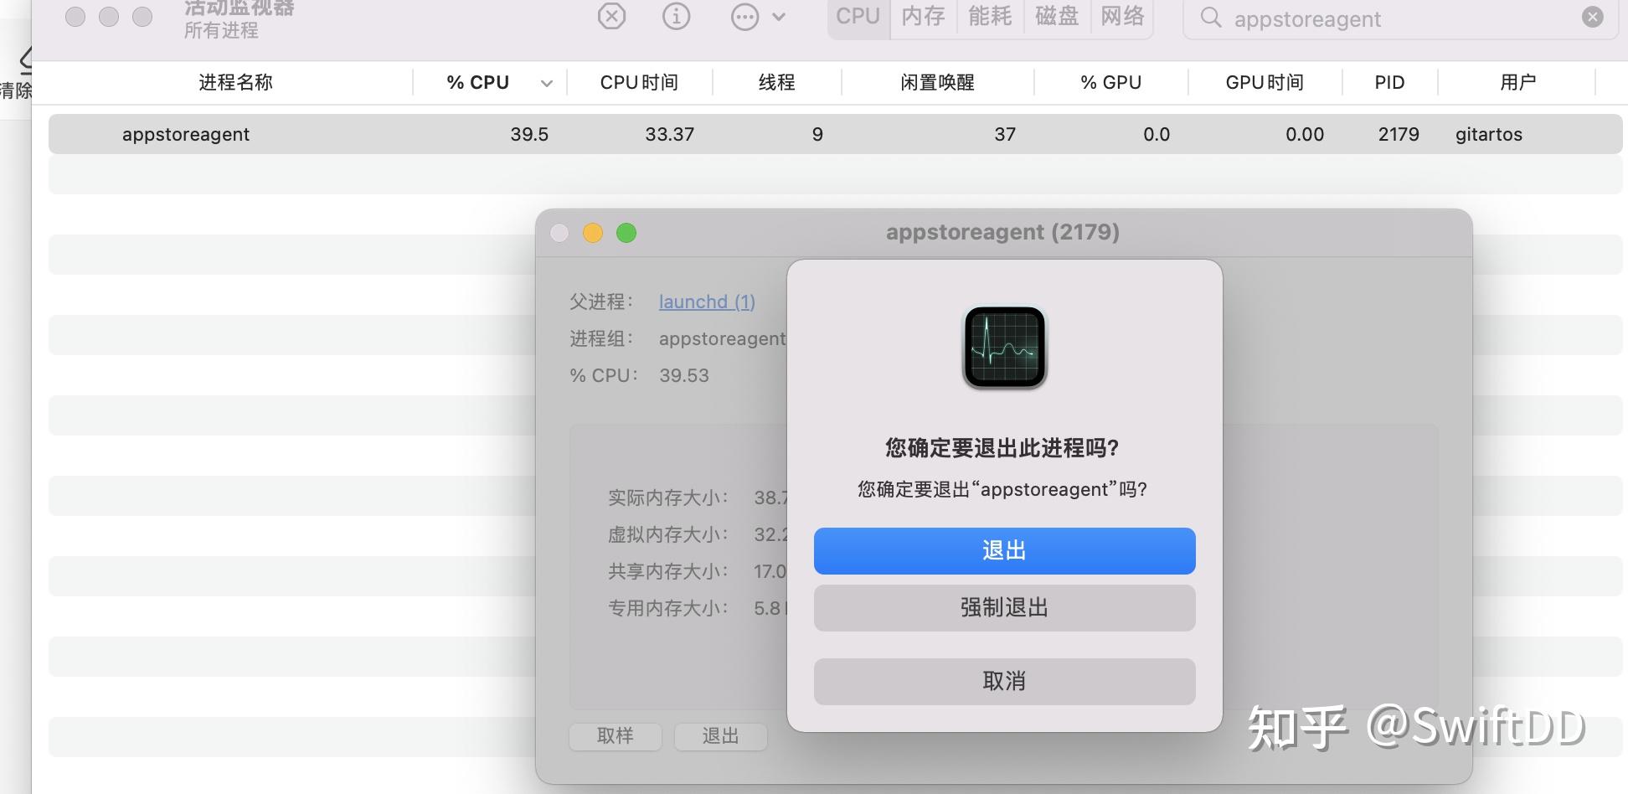Click the 进程组 value appstoreagent
The height and width of the screenshot is (794, 1628).
(723, 338)
